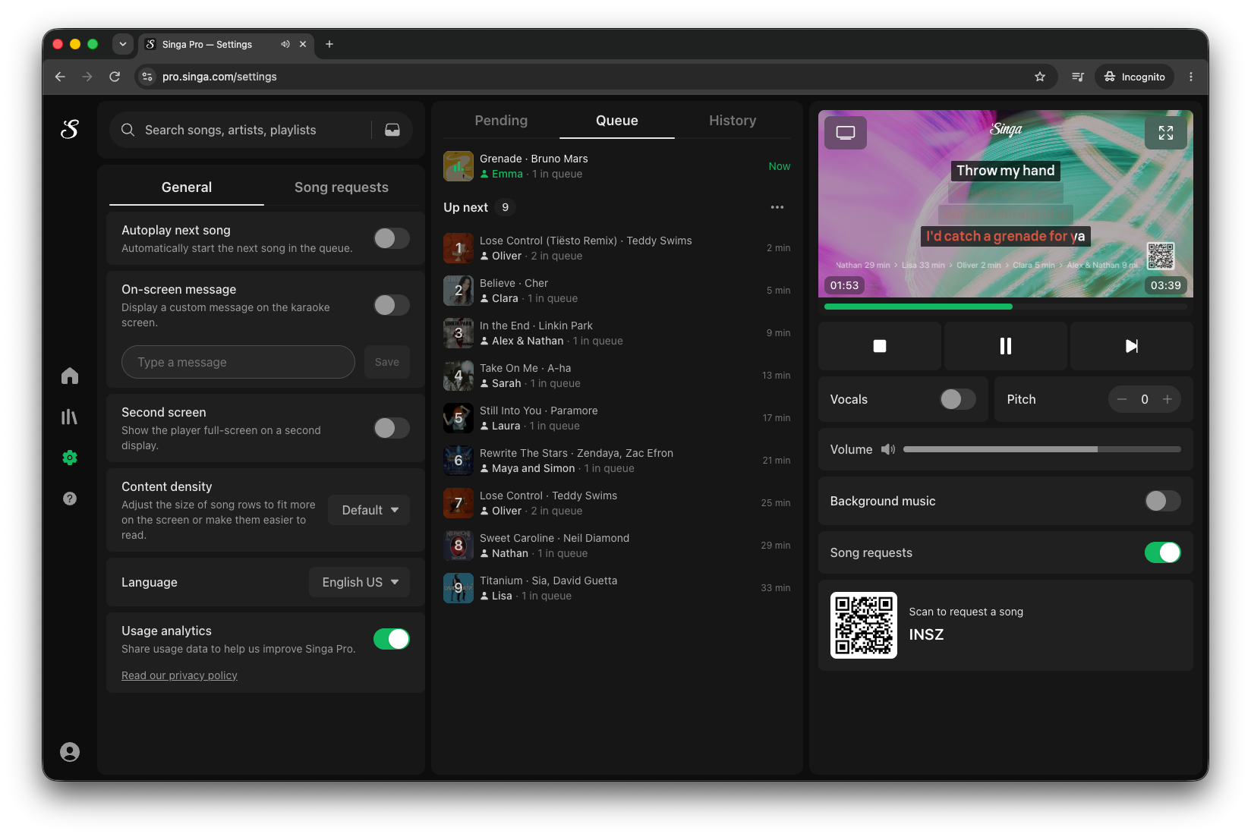
Task: Mute the tab audio icon
Action: (x=285, y=44)
